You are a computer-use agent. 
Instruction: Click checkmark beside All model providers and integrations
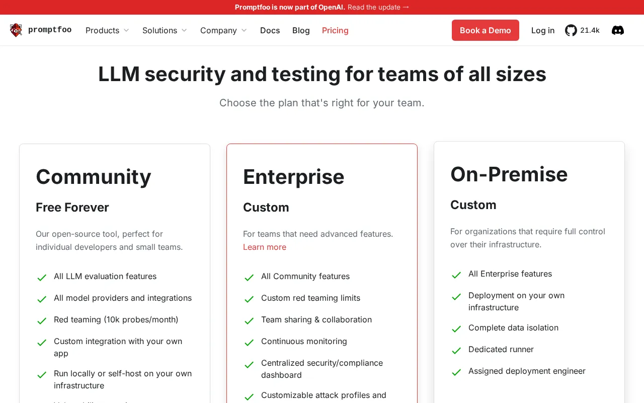[x=42, y=299]
